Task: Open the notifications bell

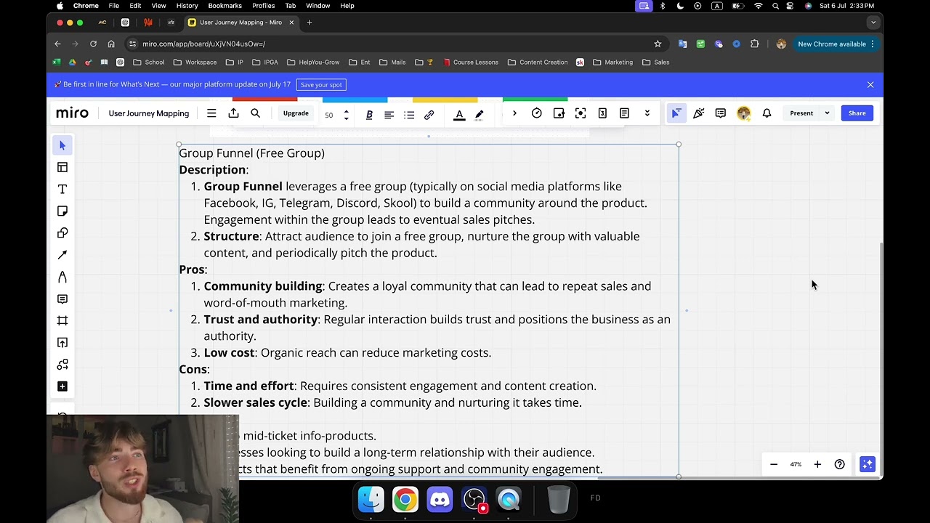Action: 767,113
